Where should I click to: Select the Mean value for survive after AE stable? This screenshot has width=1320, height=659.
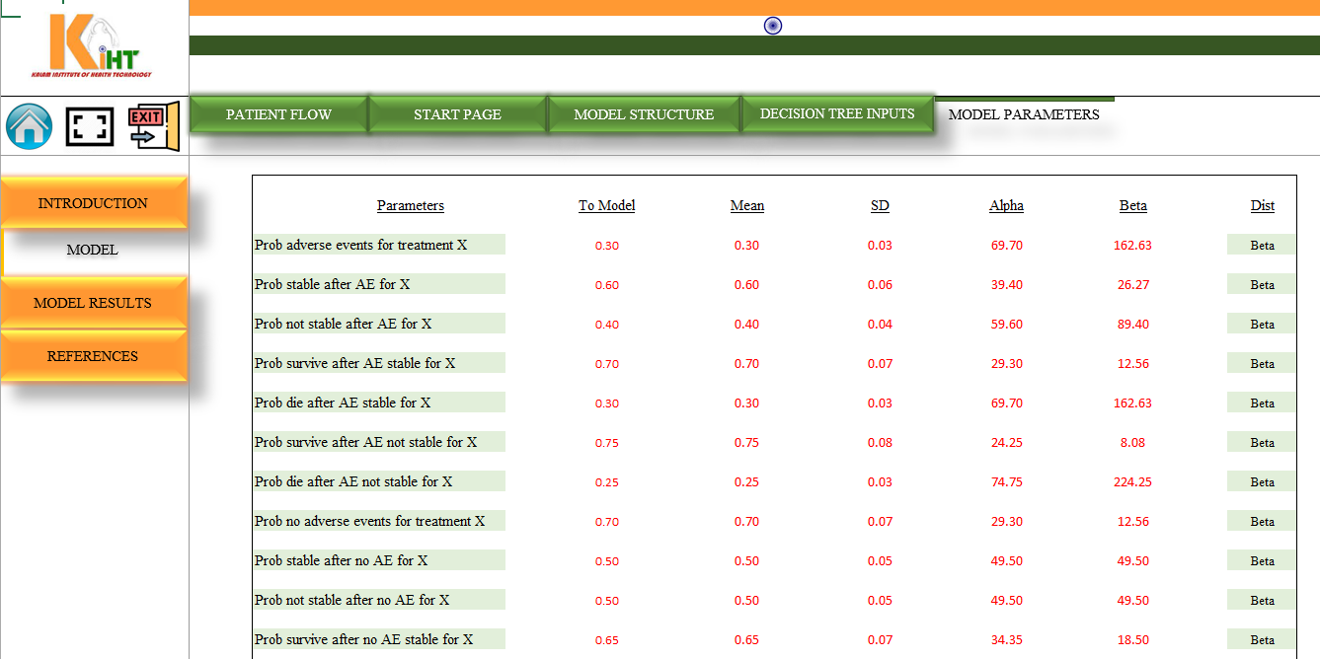(746, 363)
